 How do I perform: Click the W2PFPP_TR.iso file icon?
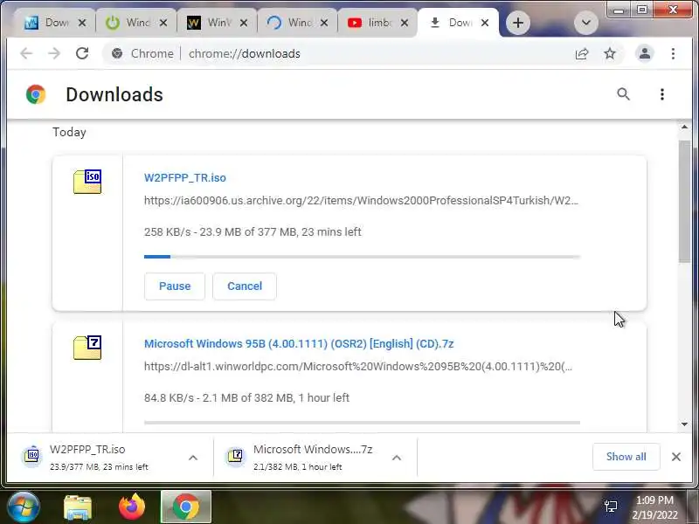click(87, 182)
